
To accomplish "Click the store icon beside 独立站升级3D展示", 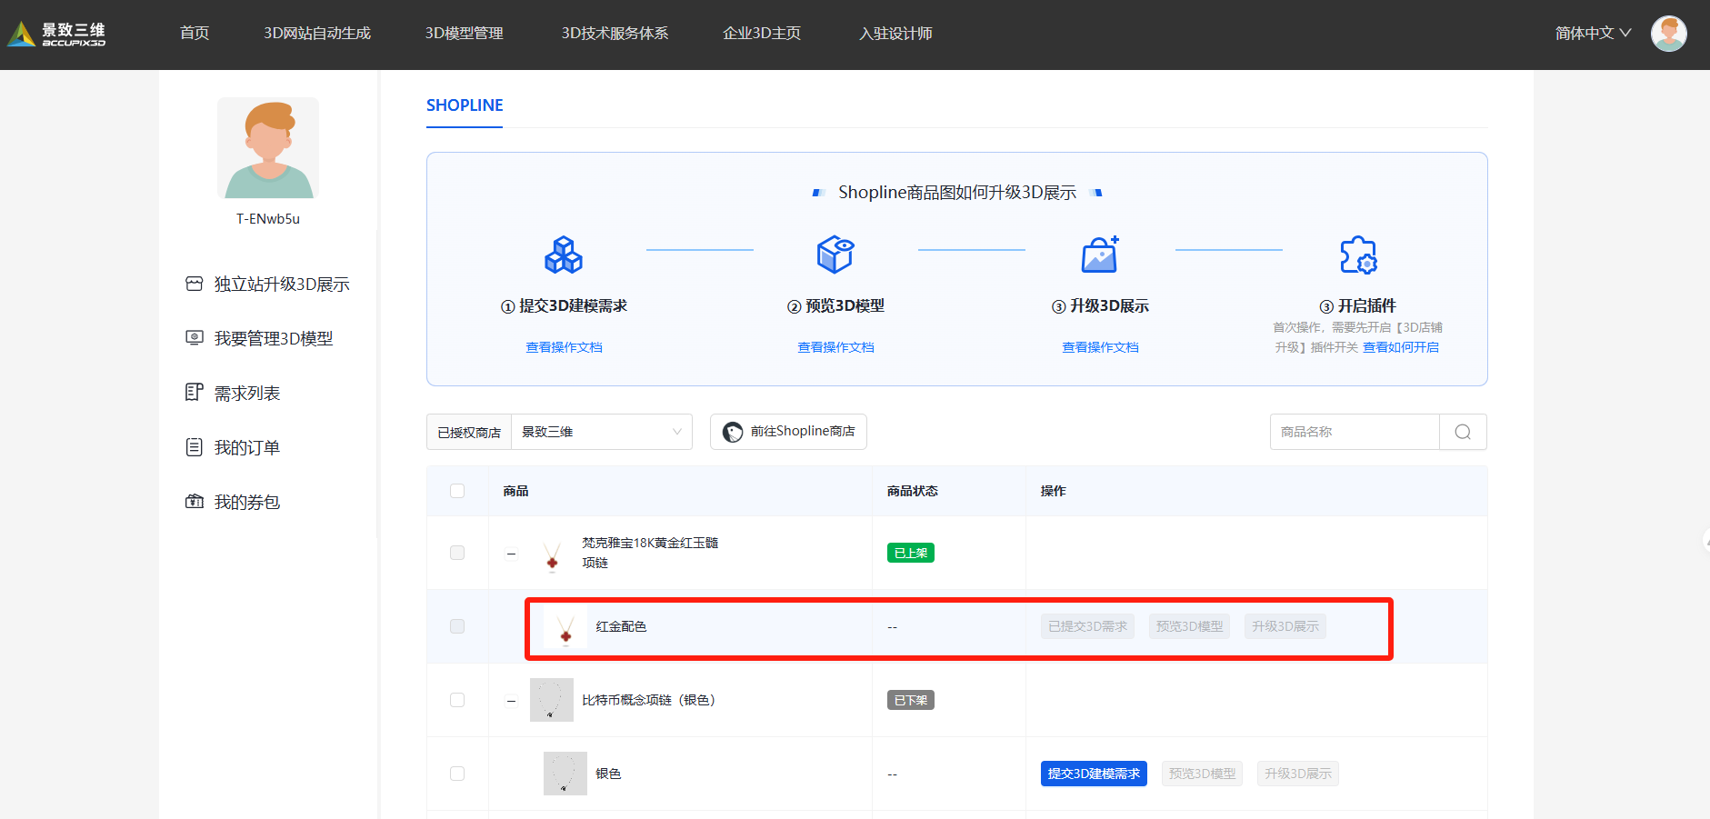I will 195,284.
